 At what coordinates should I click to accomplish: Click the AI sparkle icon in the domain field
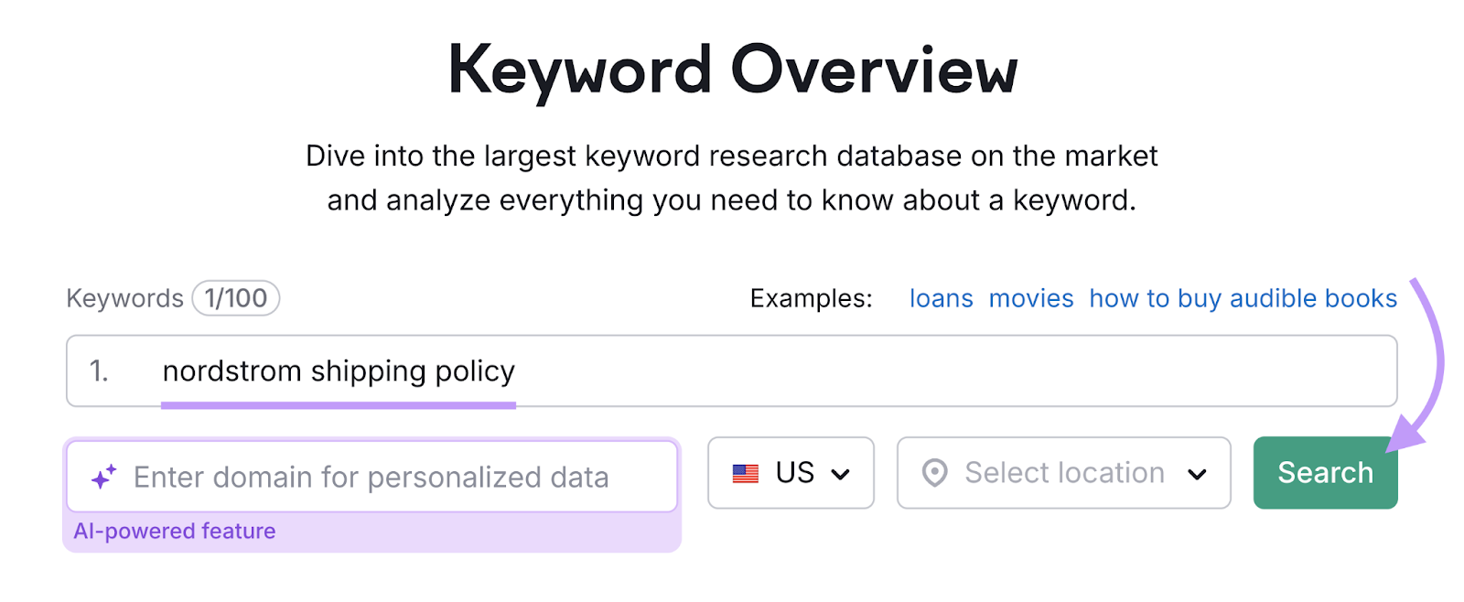pyautogui.click(x=103, y=476)
